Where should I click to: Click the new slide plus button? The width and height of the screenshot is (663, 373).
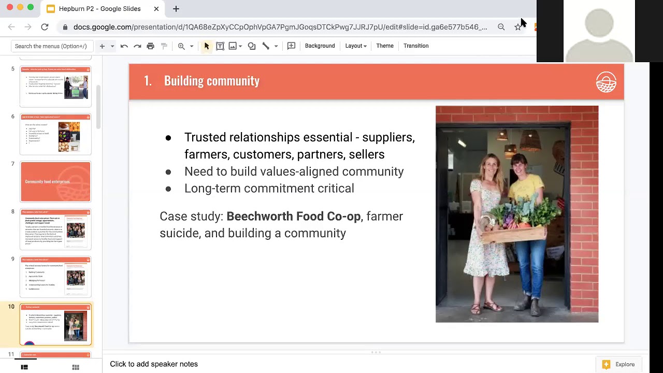pos(102,46)
